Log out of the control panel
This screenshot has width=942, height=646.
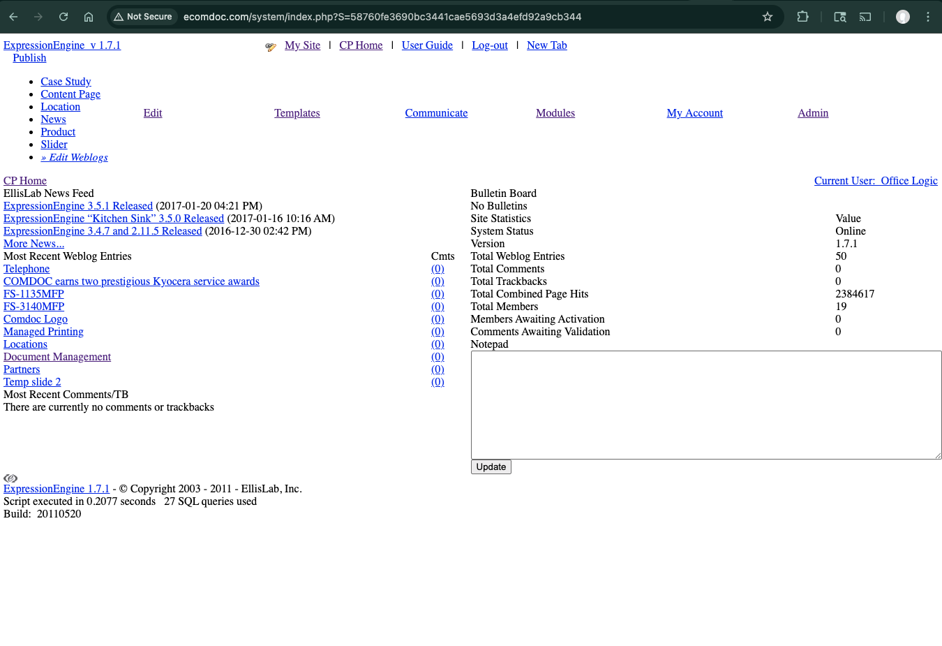(x=490, y=45)
